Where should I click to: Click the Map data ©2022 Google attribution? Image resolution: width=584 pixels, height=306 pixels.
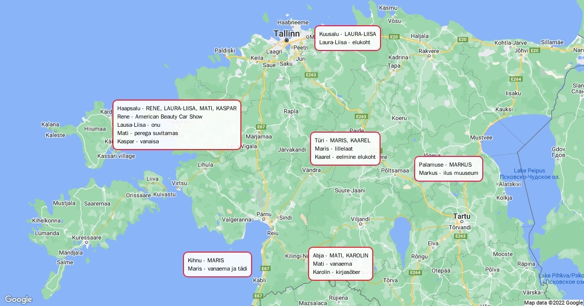click(553, 303)
